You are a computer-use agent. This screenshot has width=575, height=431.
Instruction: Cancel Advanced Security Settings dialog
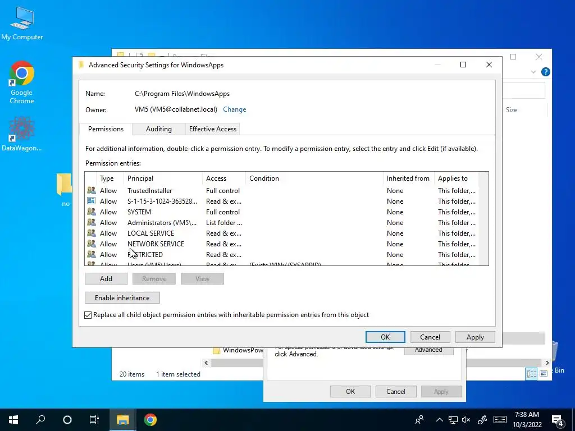(430, 337)
